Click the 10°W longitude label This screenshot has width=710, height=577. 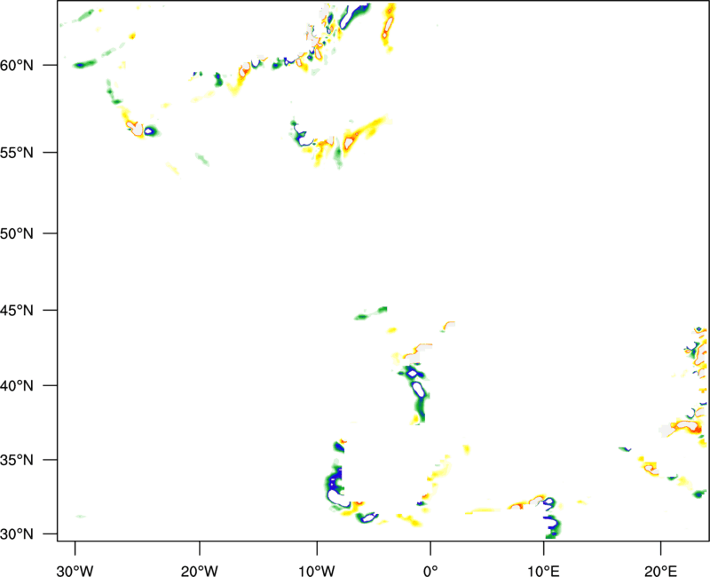pyautogui.click(x=317, y=571)
